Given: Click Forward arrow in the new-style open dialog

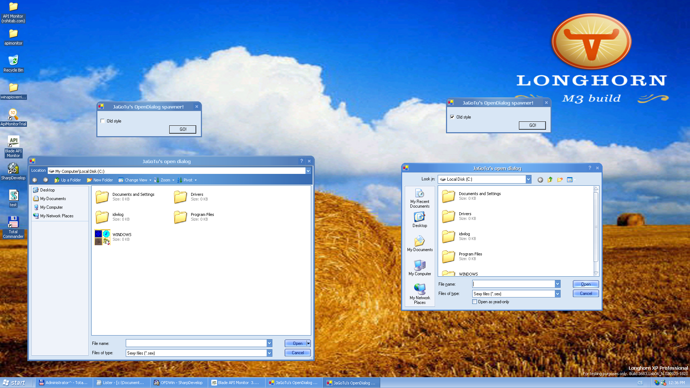Looking at the screenshot, I should (x=46, y=180).
